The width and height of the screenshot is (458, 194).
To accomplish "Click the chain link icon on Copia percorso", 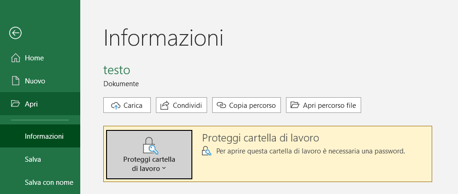I will coord(222,106).
